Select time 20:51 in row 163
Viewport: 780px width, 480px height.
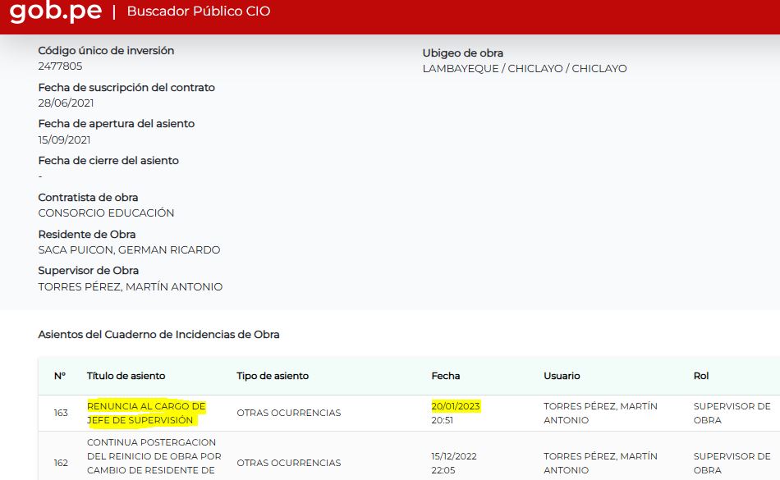coord(443,420)
